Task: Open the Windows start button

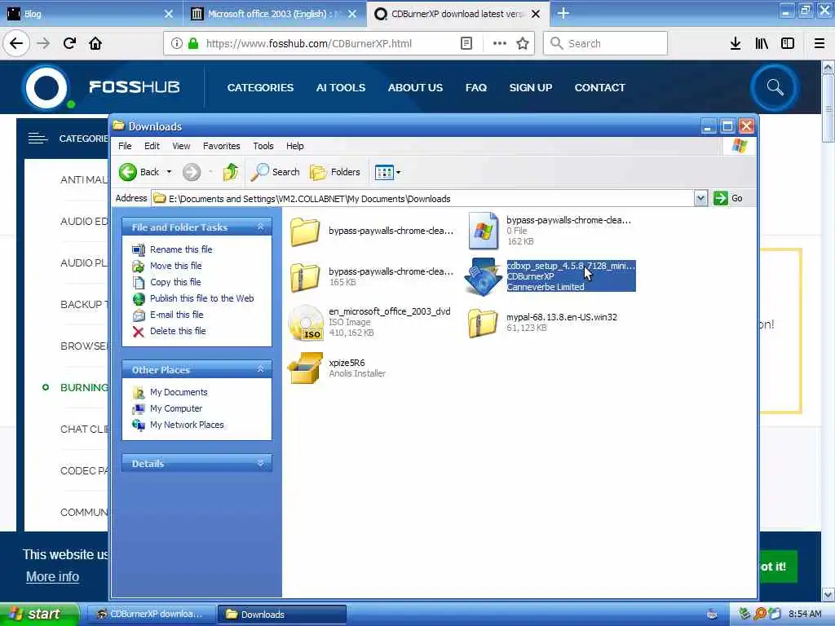Action: coord(39,614)
